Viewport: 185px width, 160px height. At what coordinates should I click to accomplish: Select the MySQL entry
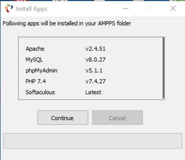[x=34, y=60]
